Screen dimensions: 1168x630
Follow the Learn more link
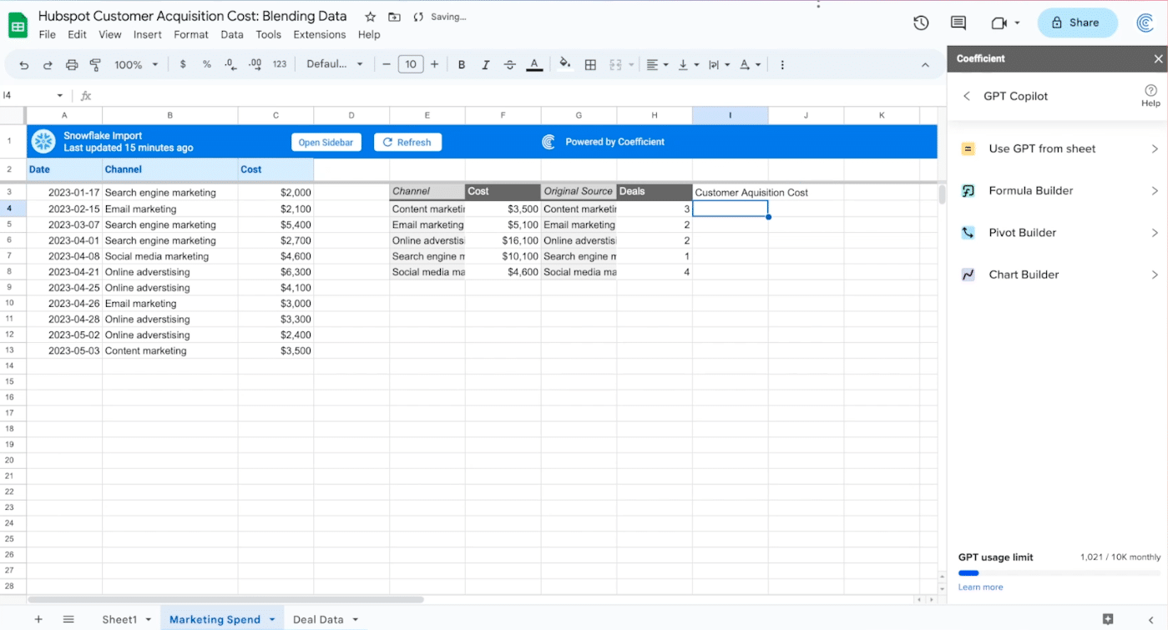[x=980, y=587]
